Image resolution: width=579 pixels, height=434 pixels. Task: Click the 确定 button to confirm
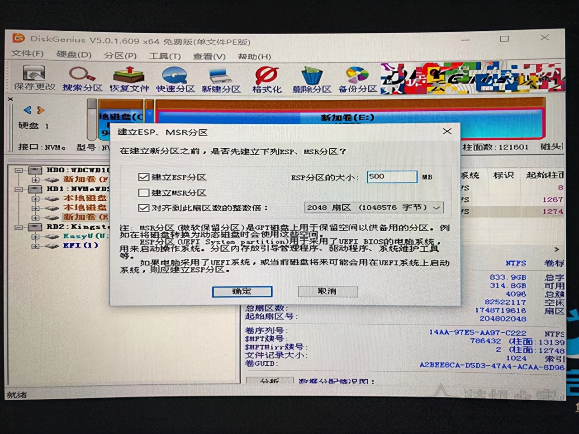point(242,292)
